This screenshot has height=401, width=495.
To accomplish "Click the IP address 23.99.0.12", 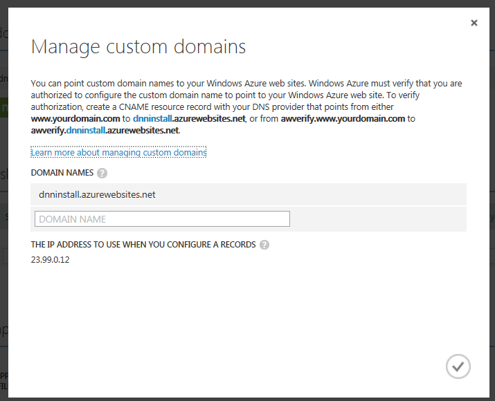I will click(x=51, y=260).
